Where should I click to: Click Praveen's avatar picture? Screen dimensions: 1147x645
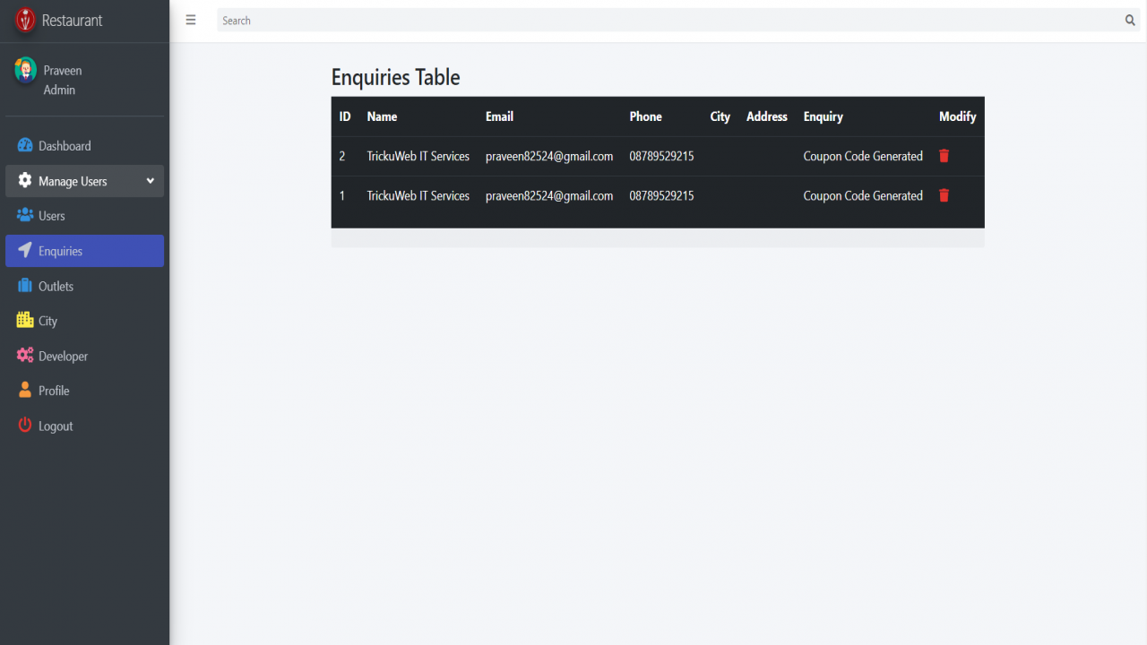[x=25, y=71]
